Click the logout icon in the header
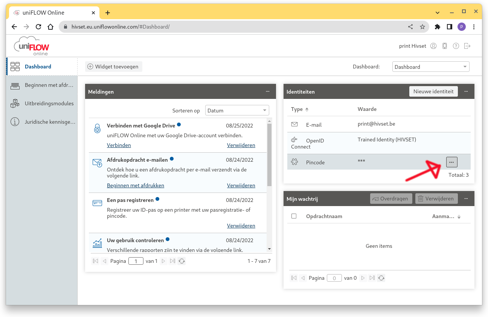Viewport: 488px width, 317px height. (467, 46)
